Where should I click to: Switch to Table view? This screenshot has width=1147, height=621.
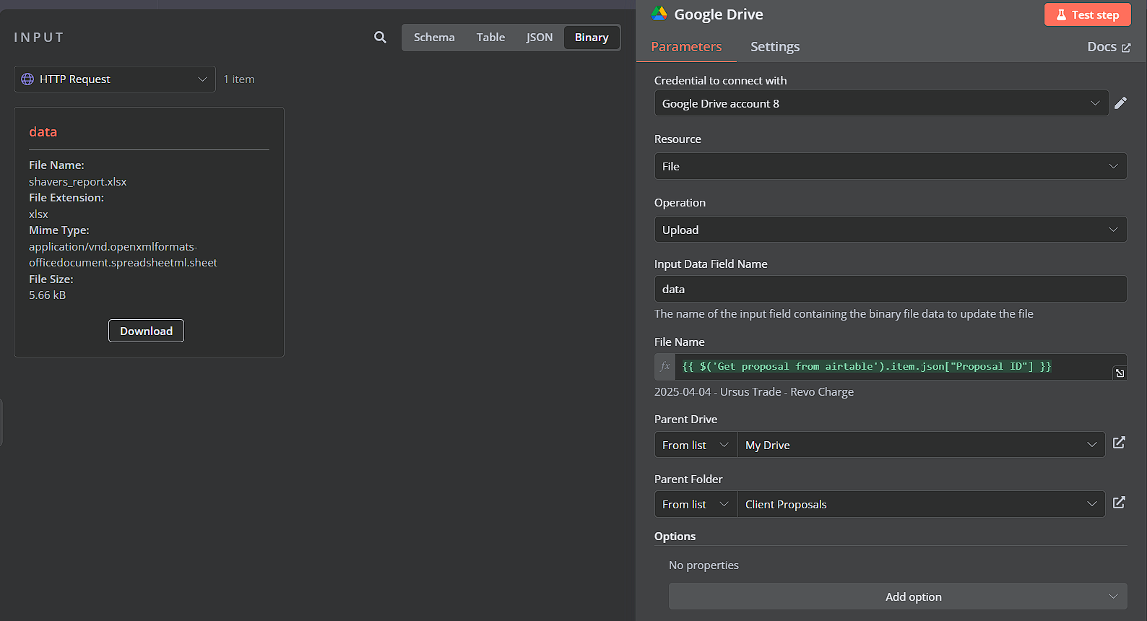point(490,38)
